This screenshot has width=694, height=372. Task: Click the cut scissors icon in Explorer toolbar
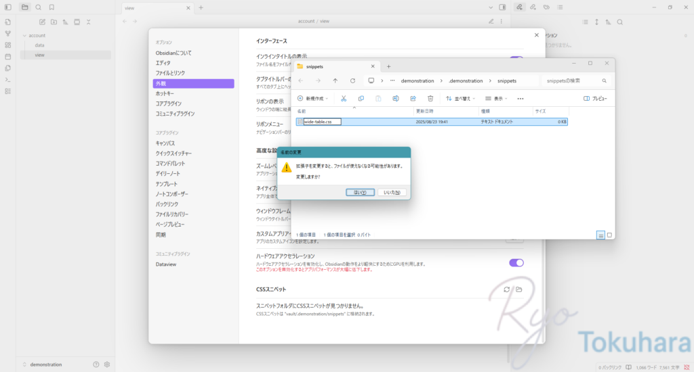(344, 98)
